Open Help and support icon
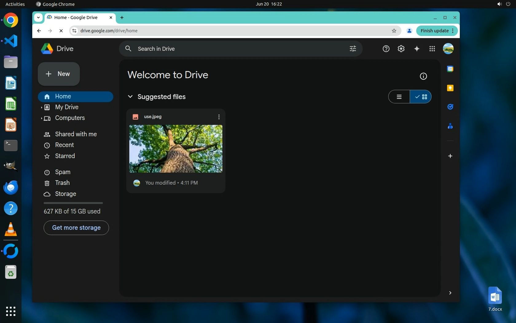516x323 pixels. [386, 49]
